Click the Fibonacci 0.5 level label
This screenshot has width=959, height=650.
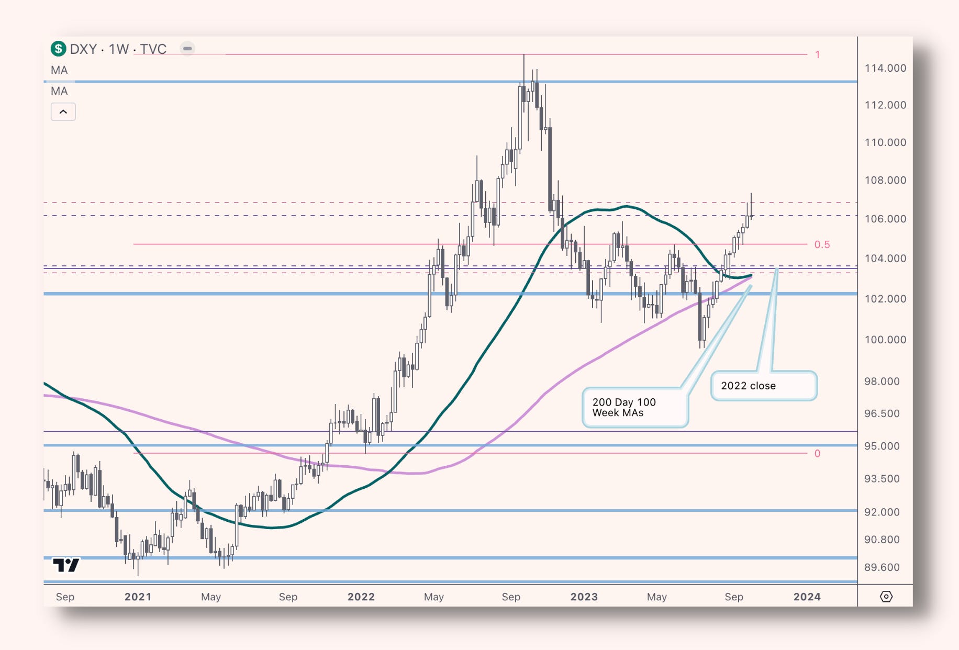pyautogui.click(x=822, y=244)
